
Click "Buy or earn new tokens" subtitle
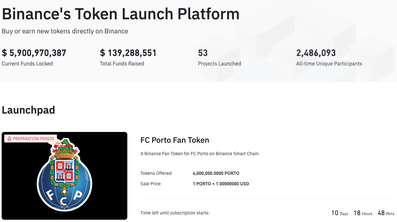65,31
